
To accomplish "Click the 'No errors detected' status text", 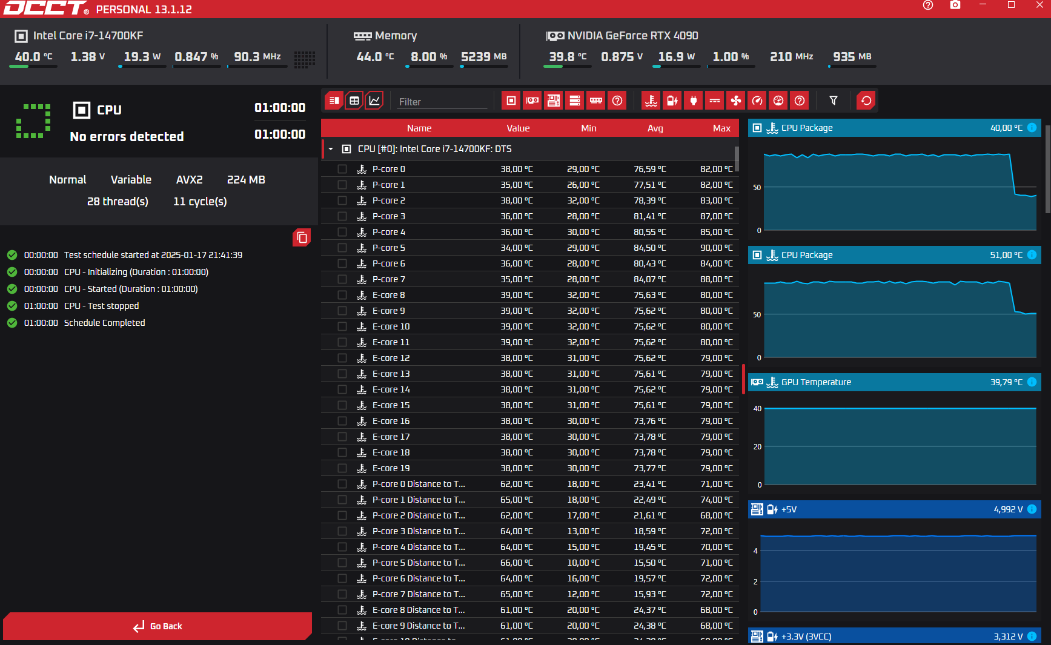I will [127, 137].
